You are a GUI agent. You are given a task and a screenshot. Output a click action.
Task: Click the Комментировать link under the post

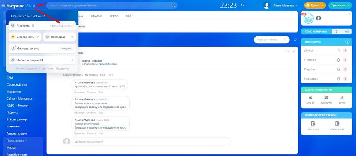(x=73, y=75)
